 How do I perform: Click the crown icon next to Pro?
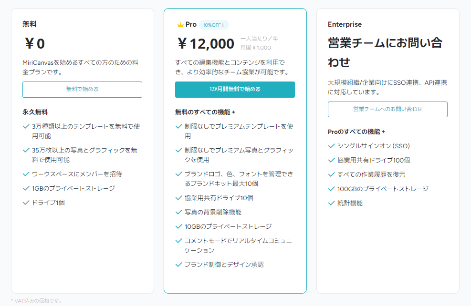click(x=180, y=25)
